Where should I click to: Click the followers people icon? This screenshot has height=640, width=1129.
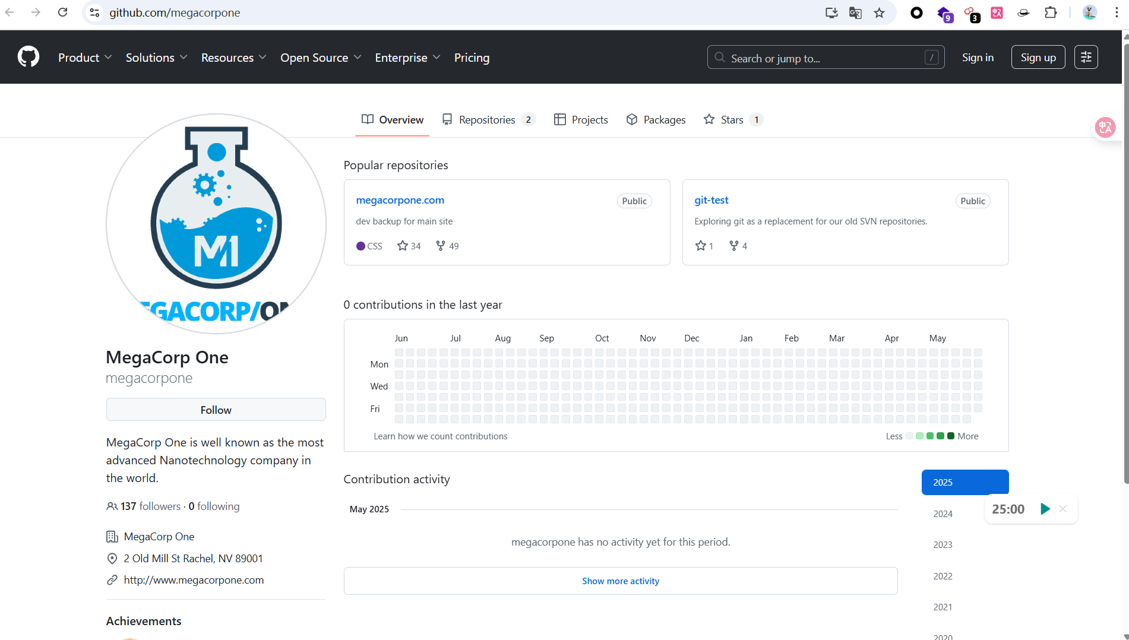coord(112,506)
